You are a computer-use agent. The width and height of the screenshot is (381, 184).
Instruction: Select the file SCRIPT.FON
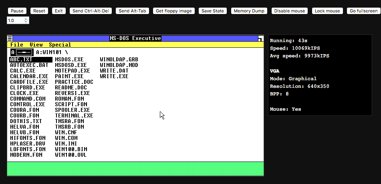(x=71, y=104)
